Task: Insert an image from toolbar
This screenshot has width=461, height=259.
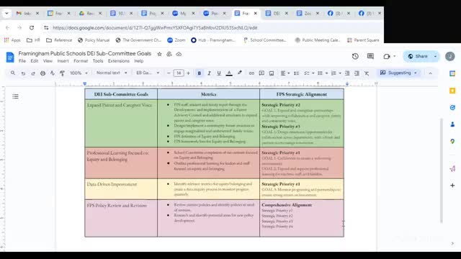Action: pyautogui.click(x=272, y=73)
